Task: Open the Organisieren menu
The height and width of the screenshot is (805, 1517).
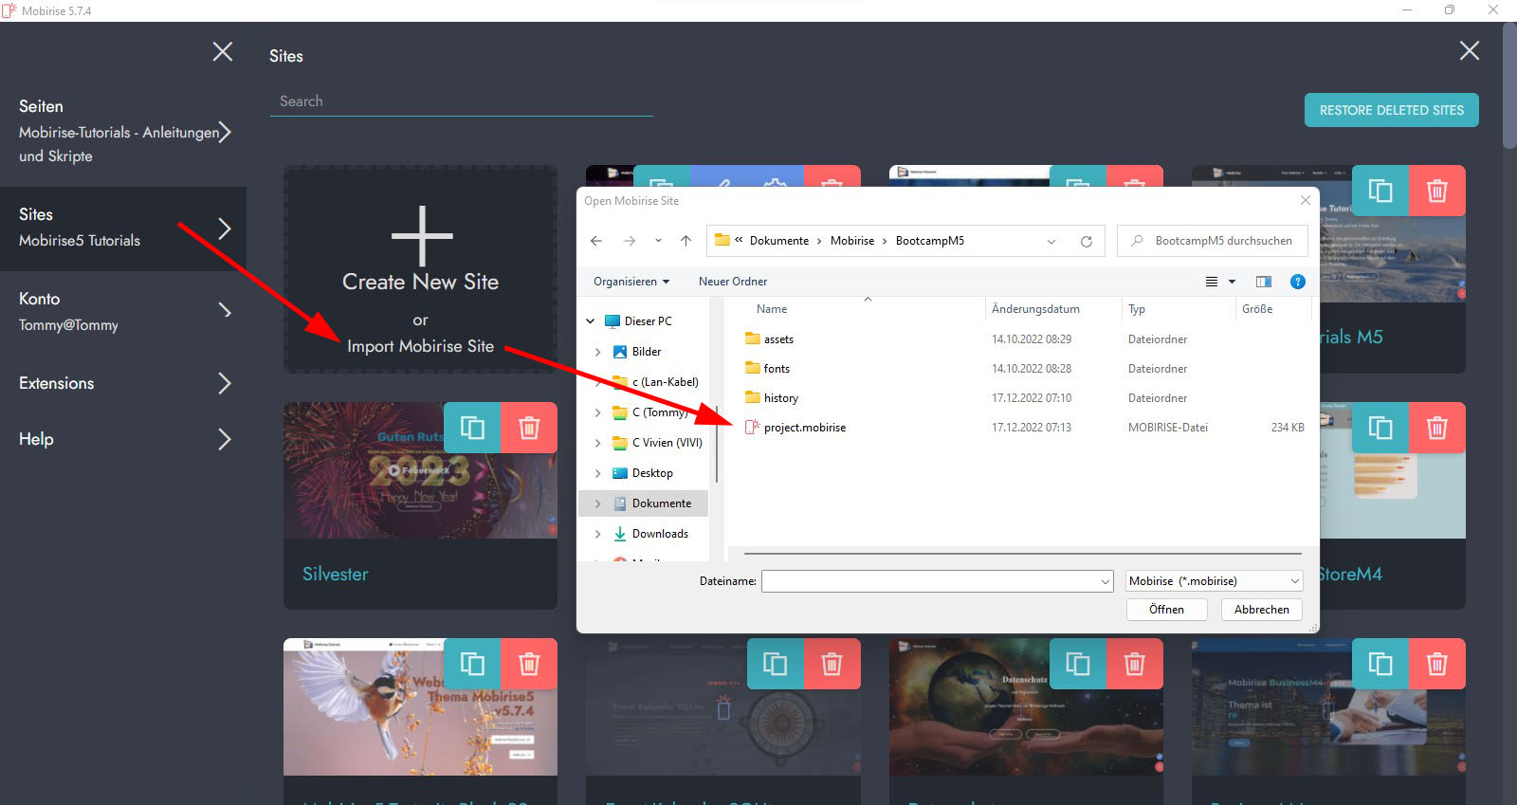Action: click(x=631, y=282)
